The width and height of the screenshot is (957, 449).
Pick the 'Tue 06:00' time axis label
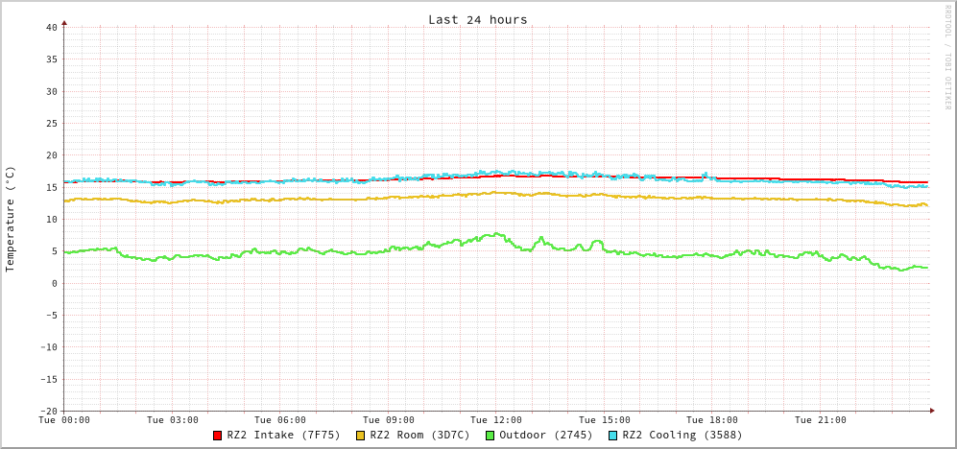tap(280, 420)
